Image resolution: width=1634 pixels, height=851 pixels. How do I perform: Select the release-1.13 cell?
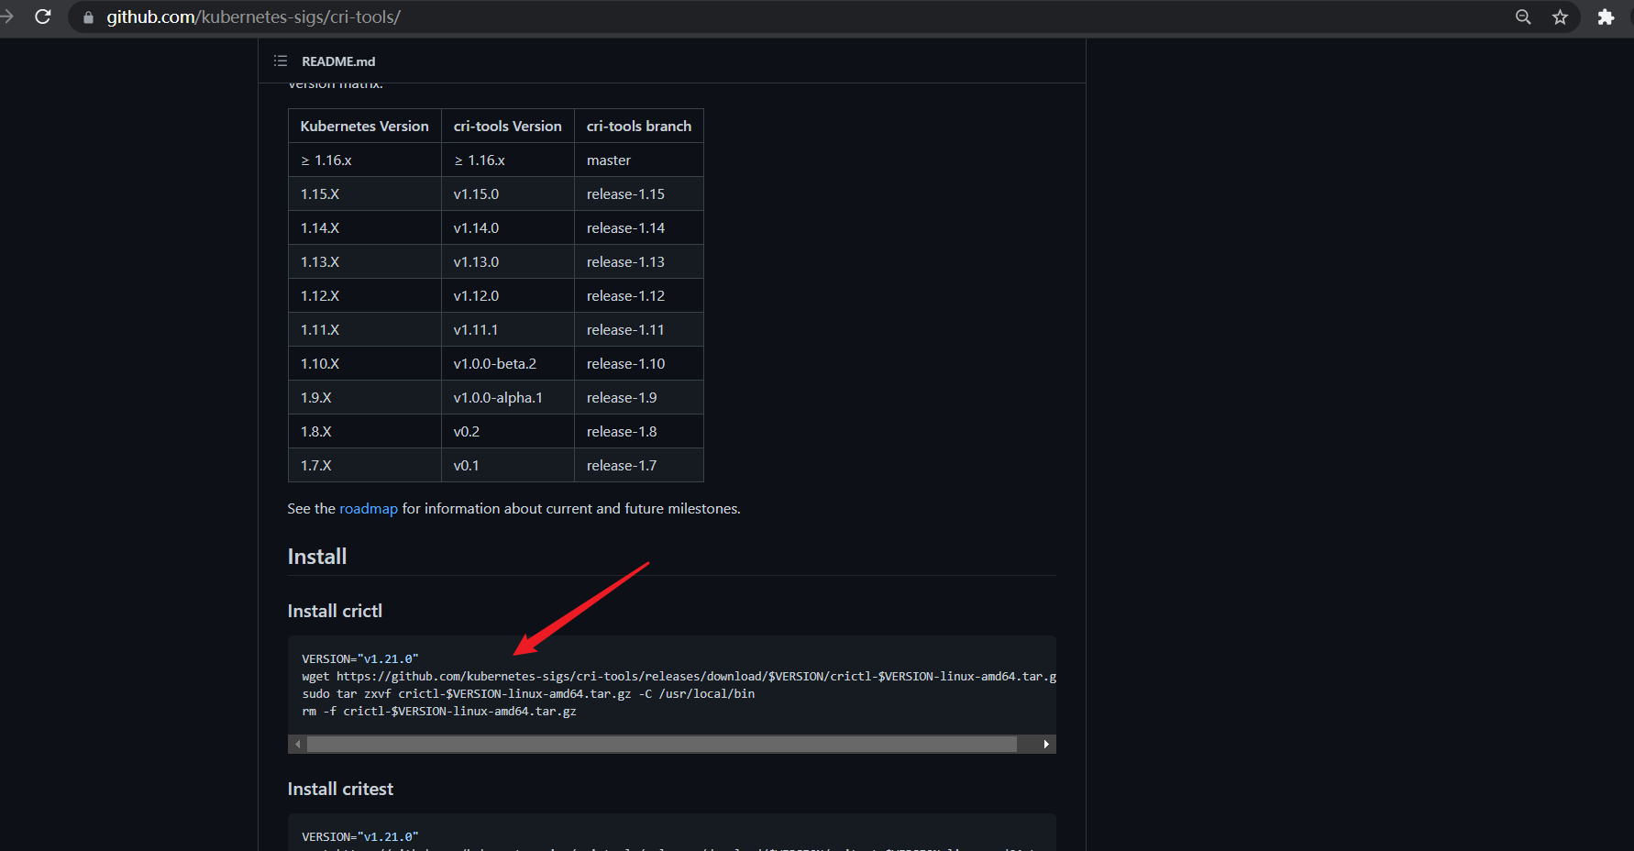[639, 261]
